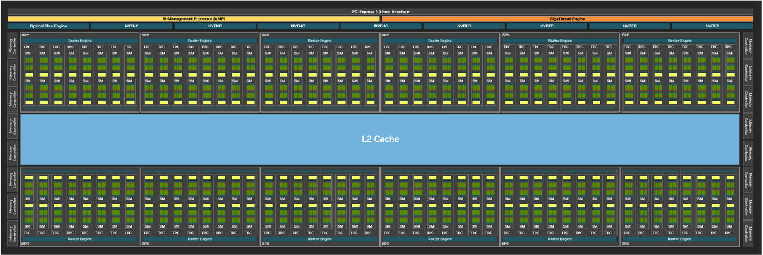This screenshot has width=763, height=255.
Task: Click the leftmost NVENC block
Action: click(131, 26)
